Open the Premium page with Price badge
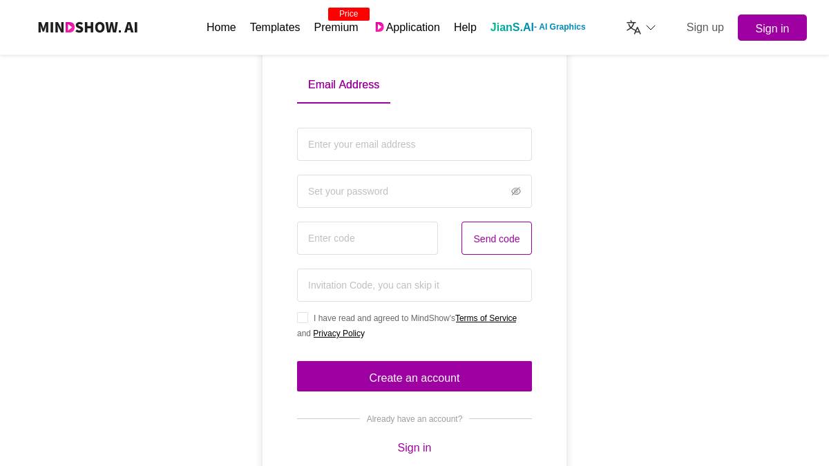The height and width of the screenshot is (466, 829). 336,28
